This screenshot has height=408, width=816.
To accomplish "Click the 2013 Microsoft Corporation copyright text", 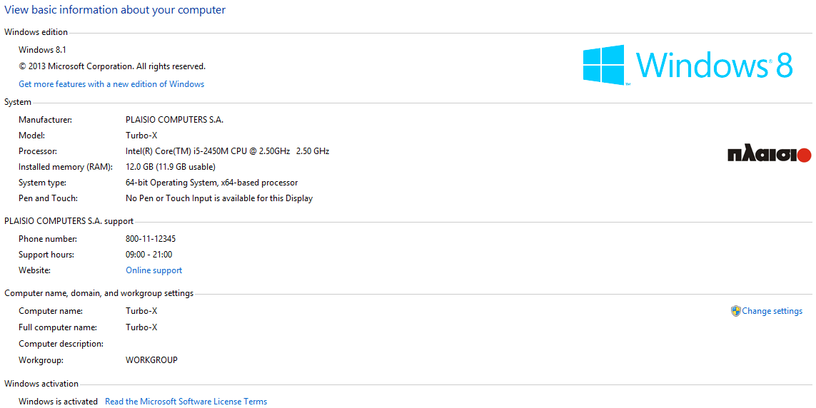I will coord(112,66).
